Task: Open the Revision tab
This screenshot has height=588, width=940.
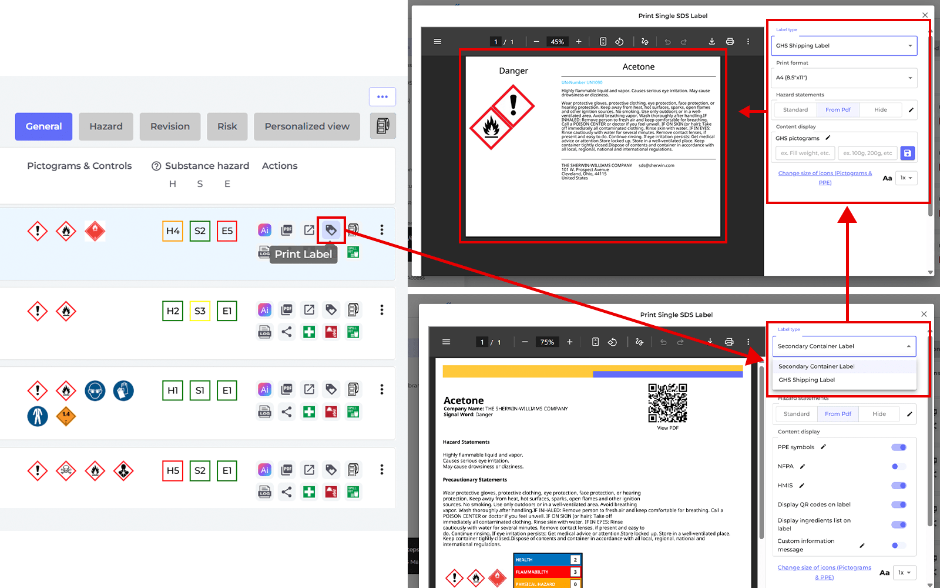Action: pos(170,126)
